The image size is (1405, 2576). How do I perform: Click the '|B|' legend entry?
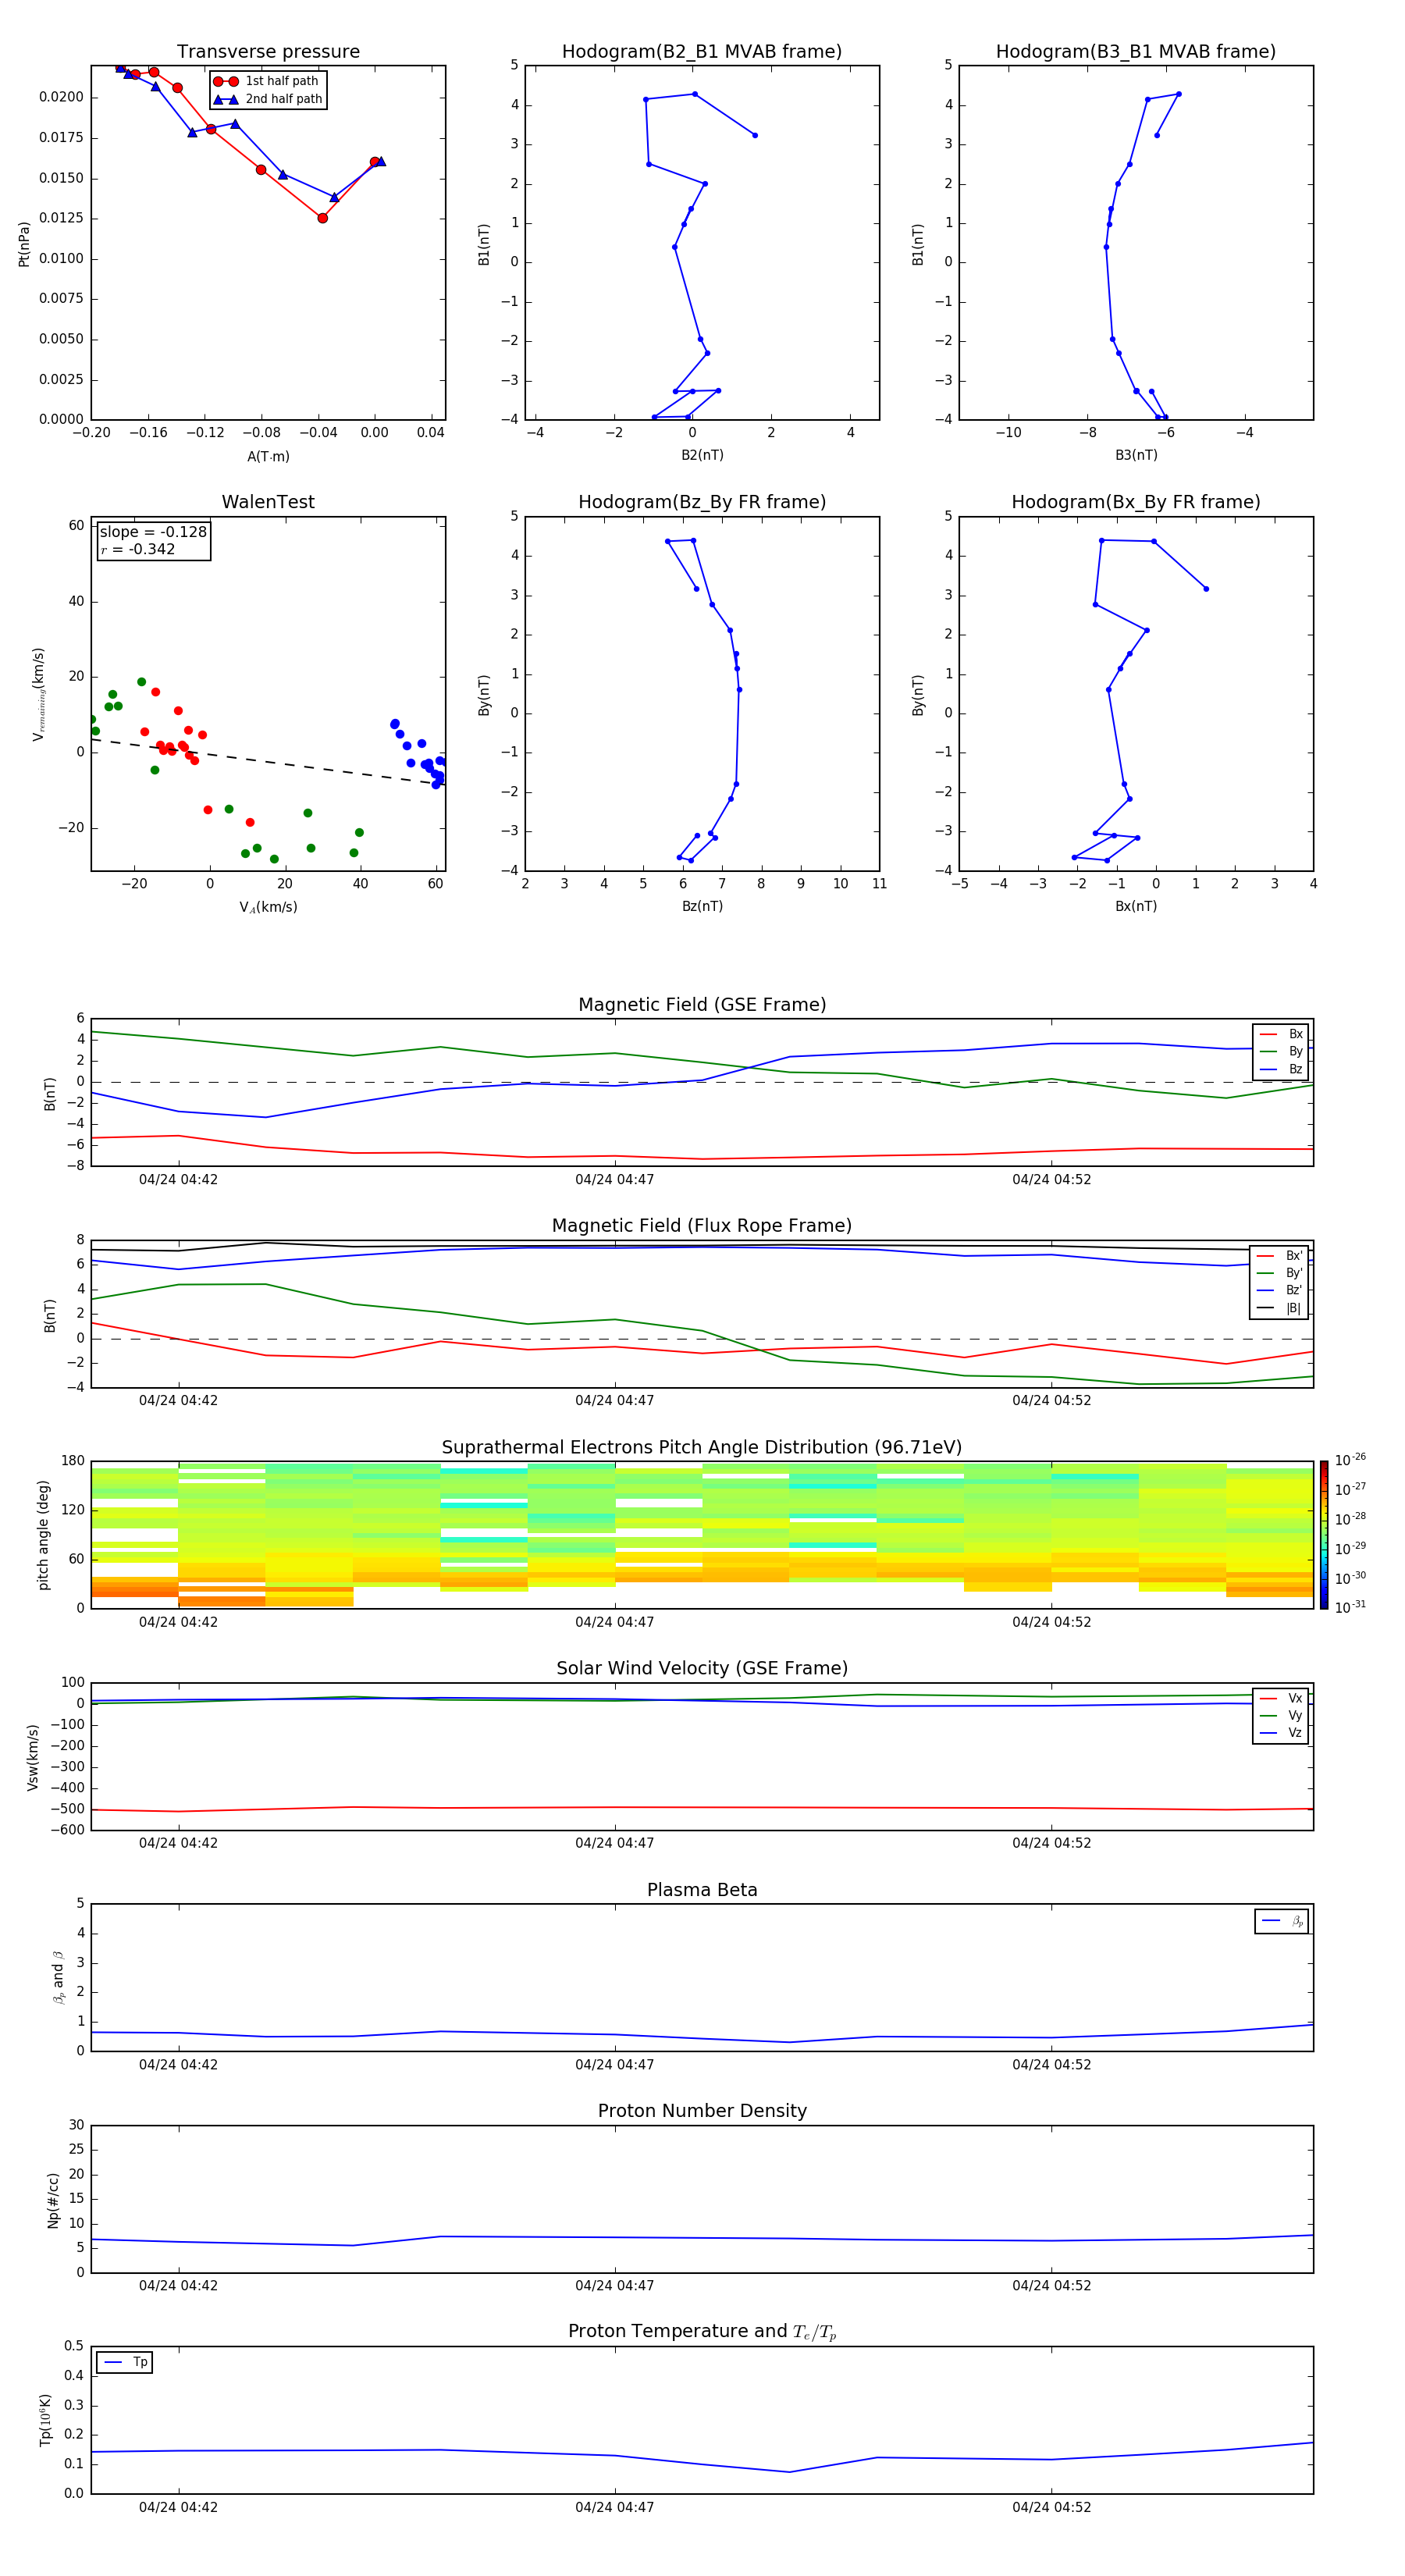[1279, 1308]
